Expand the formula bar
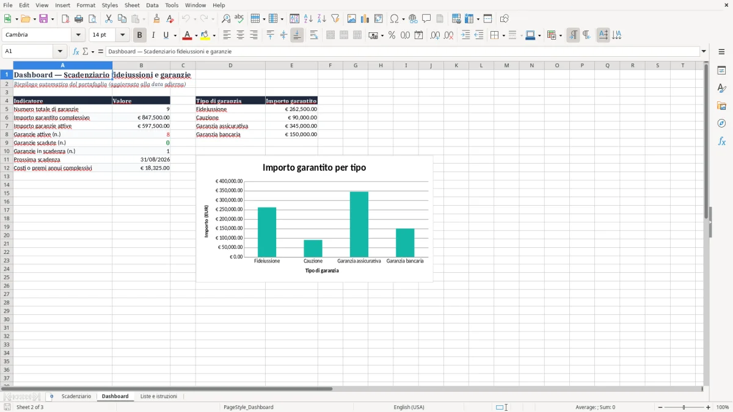The height and width of the screenshot is (412, 733). coord(704,52)
